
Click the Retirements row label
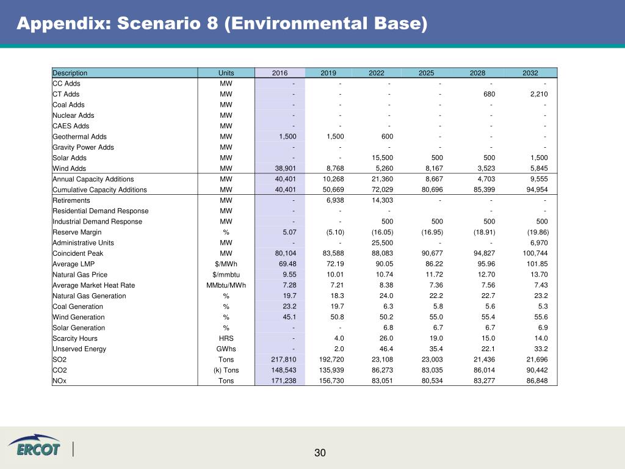point(71,200)
